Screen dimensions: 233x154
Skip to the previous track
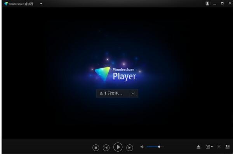(x=106, y=148)
